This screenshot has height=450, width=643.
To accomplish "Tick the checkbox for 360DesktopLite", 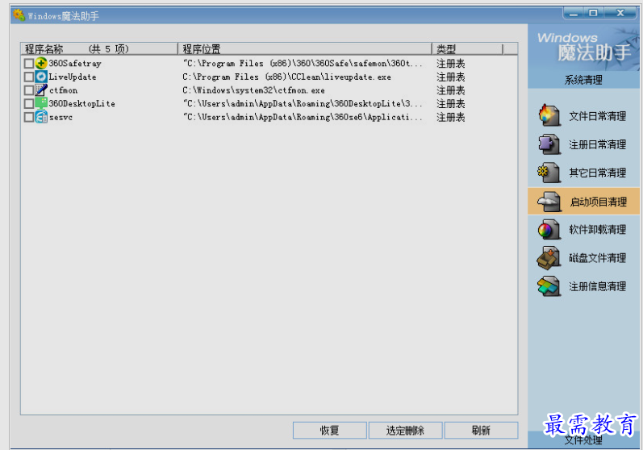I will 29,104.
